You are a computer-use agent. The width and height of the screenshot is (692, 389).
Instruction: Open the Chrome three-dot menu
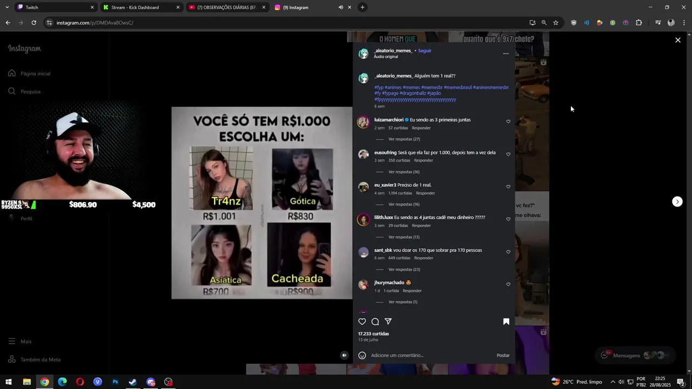coord(684,23)
